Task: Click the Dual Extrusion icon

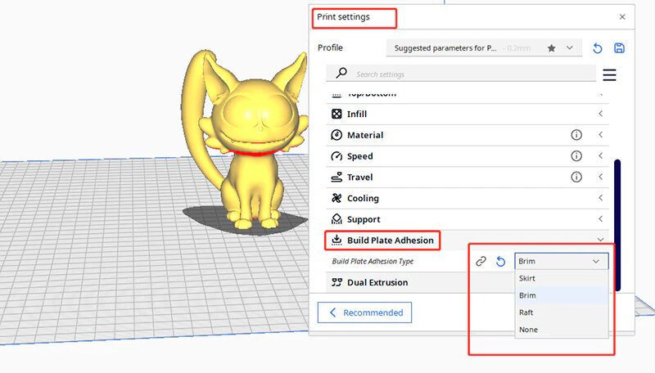Action: coord(337,282)
